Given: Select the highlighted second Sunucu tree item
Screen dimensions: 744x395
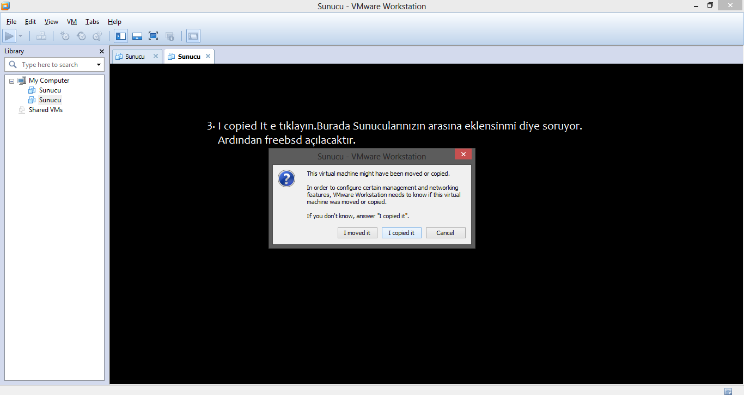Looking at the screenshot, I should (50, 100).
